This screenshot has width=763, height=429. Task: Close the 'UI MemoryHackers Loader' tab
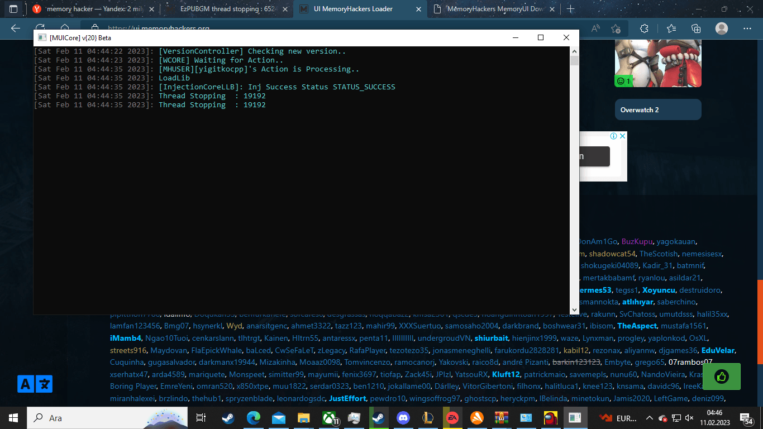tap(418, 9)
